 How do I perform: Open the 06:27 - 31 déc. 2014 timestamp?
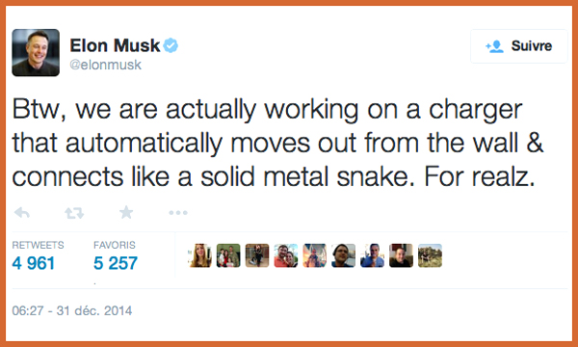(x=72, y=310)
